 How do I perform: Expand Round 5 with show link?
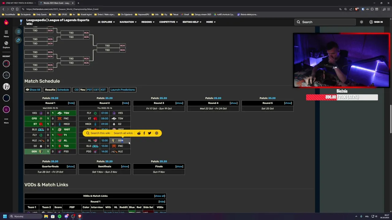[288, 103]
